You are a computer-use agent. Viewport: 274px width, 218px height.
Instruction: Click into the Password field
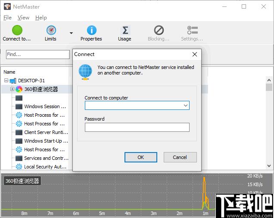pos(137,127)
